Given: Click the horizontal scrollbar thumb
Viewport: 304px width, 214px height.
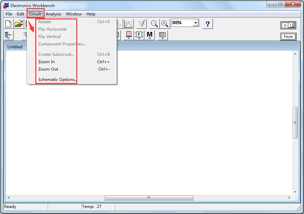Looking at the screenshot, I should tap(149, 198).
